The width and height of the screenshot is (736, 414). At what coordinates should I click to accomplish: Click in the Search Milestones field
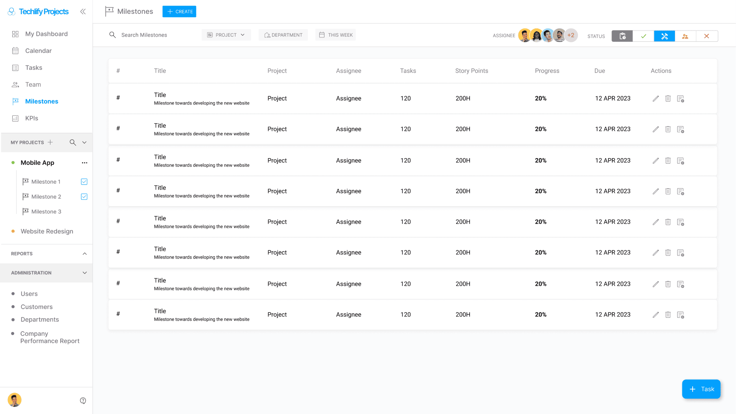click(x=144, y=35)
